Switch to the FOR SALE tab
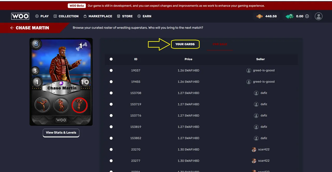The width and height of the screenshot is (332, 172). (x=220, y=44)
